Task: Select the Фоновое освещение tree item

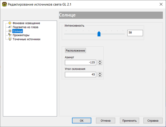Action: point(26,23)
